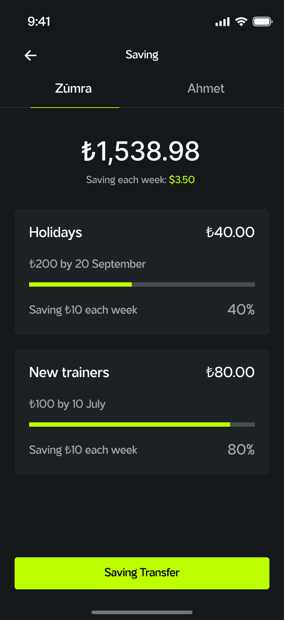
Task: Click the Holidays goal progress bar
Action: pos(142,284)
